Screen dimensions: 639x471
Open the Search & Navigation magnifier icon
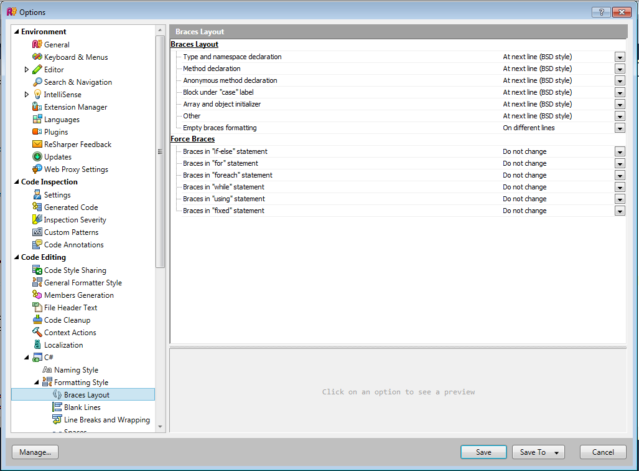(x=37, y=82)
